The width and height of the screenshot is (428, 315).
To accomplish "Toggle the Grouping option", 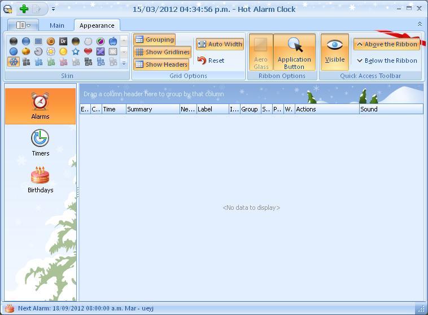I will [x=155, y=40].
